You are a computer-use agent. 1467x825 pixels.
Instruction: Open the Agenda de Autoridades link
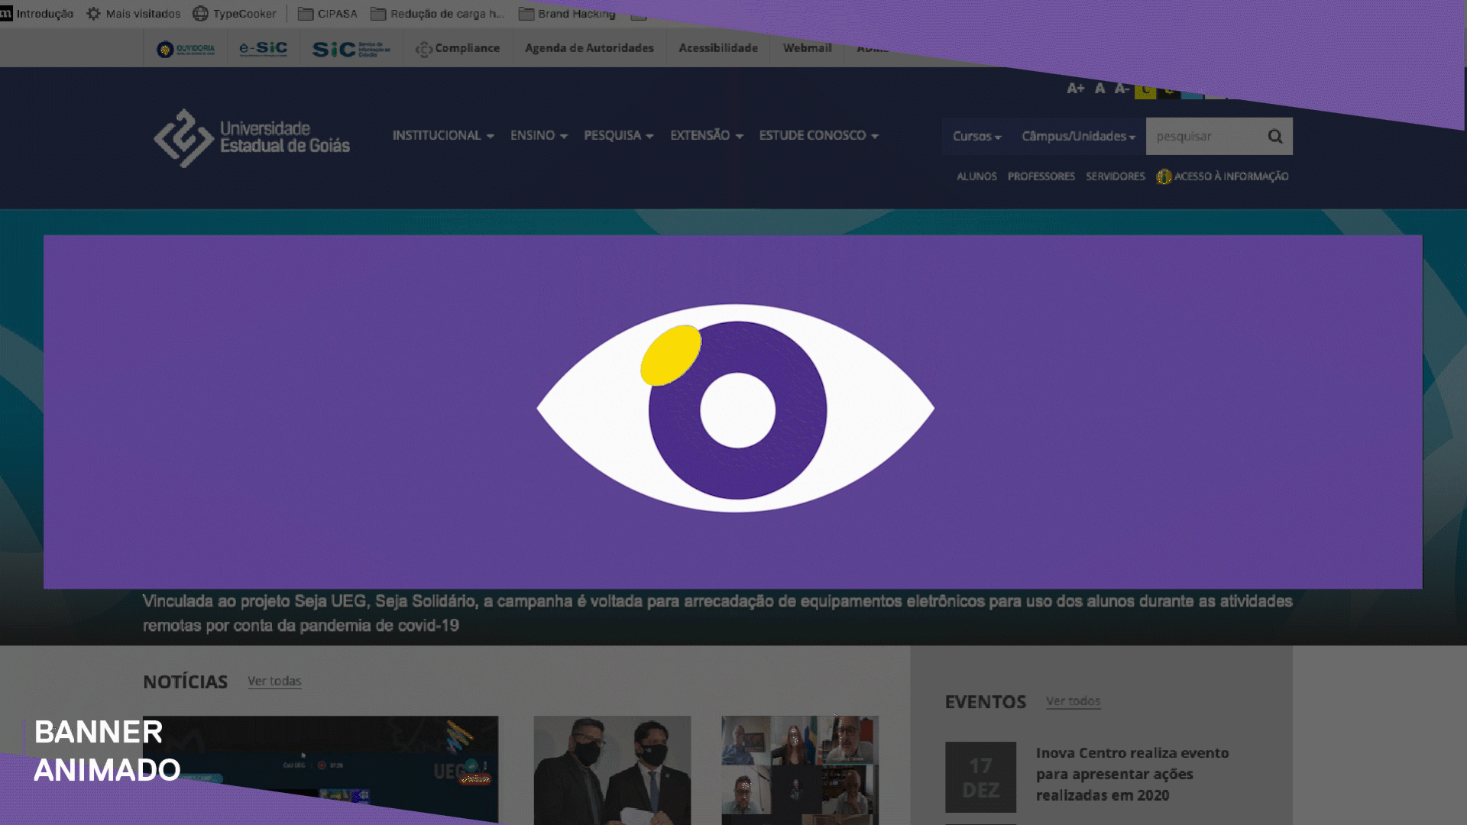point(589,48)
